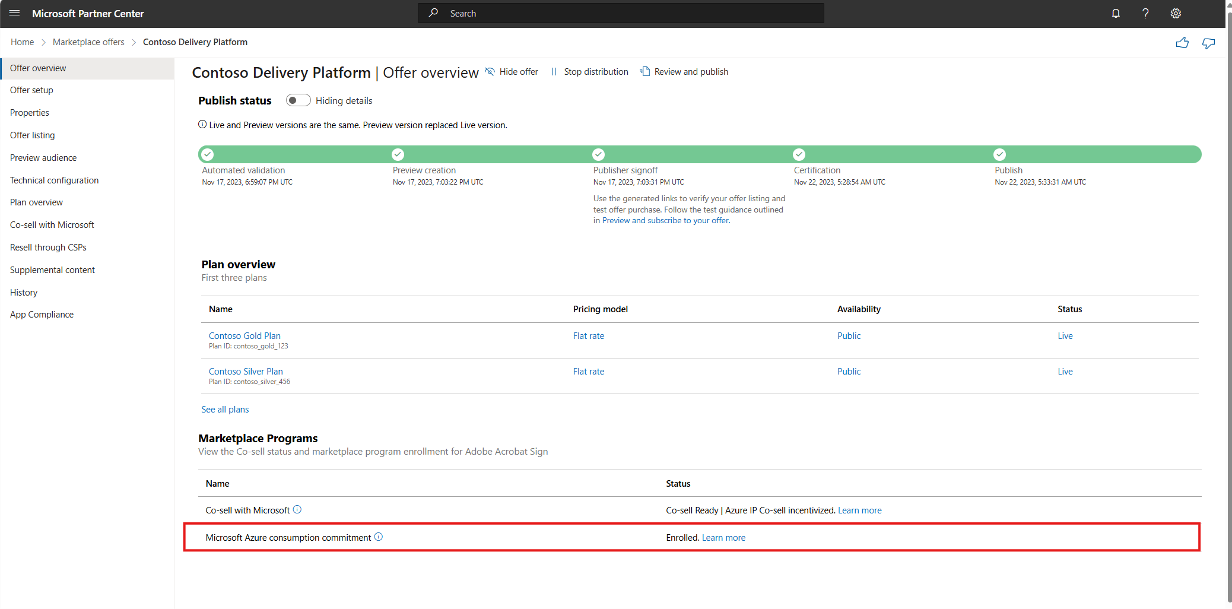1232x609 pixels.
Task: Open Preview and subscribe to your offer link
Action: 665,220
